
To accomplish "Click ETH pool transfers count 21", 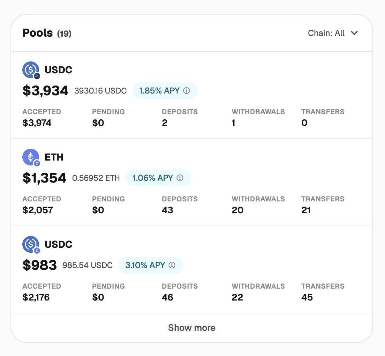I will click(x=306, y=210).
